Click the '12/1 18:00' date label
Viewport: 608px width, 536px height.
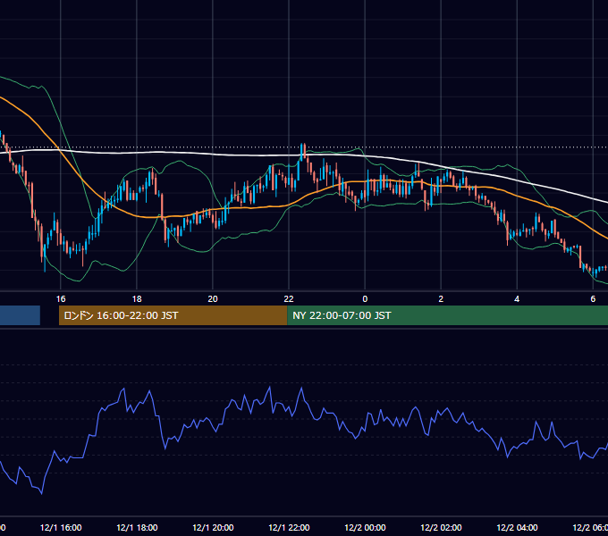click(137, 528)
